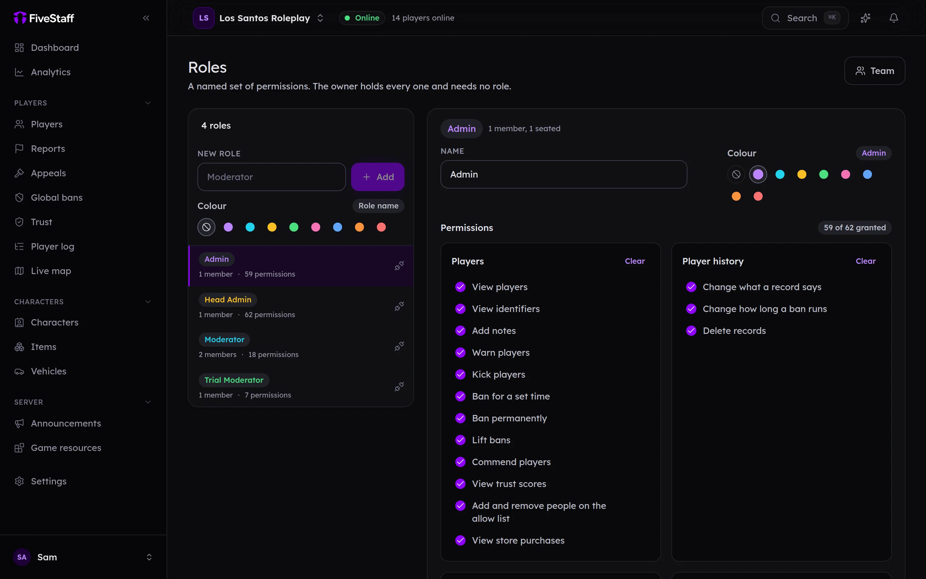Screen dimensions: 926x579
Task: Toggle the Lift bans permission
Action: pyautogui.click(x=460, y=440)
